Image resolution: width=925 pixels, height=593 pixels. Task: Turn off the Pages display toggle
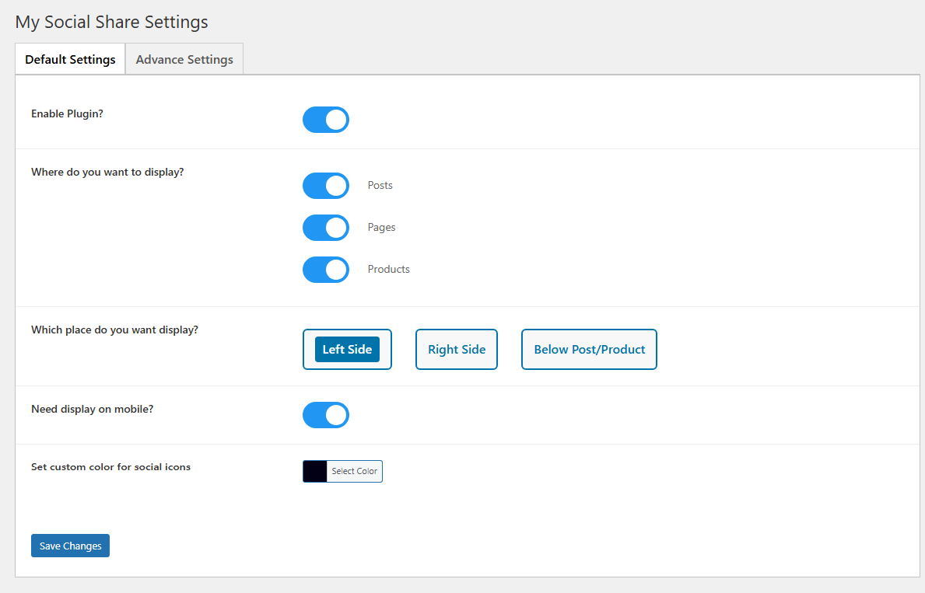point(326,228)
